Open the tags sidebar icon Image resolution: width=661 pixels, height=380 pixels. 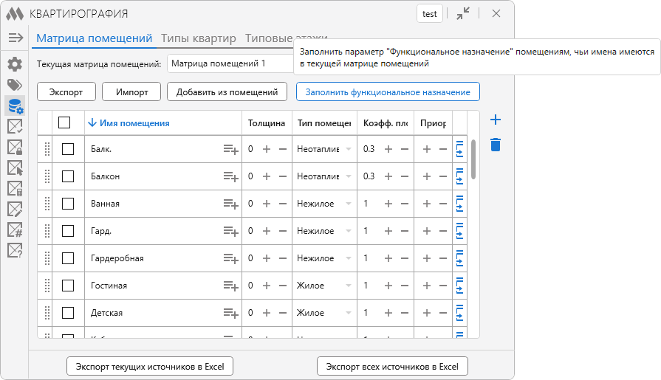pos(15,85)
